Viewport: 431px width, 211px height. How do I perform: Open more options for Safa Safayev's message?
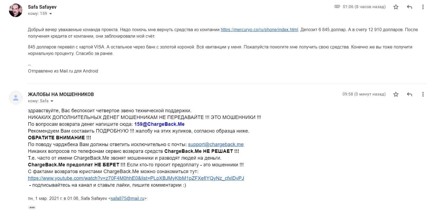tap(423, 7)
